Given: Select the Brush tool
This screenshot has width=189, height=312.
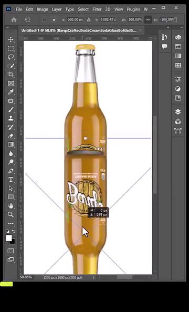Looking at the screenshot, I should (10, 109).
